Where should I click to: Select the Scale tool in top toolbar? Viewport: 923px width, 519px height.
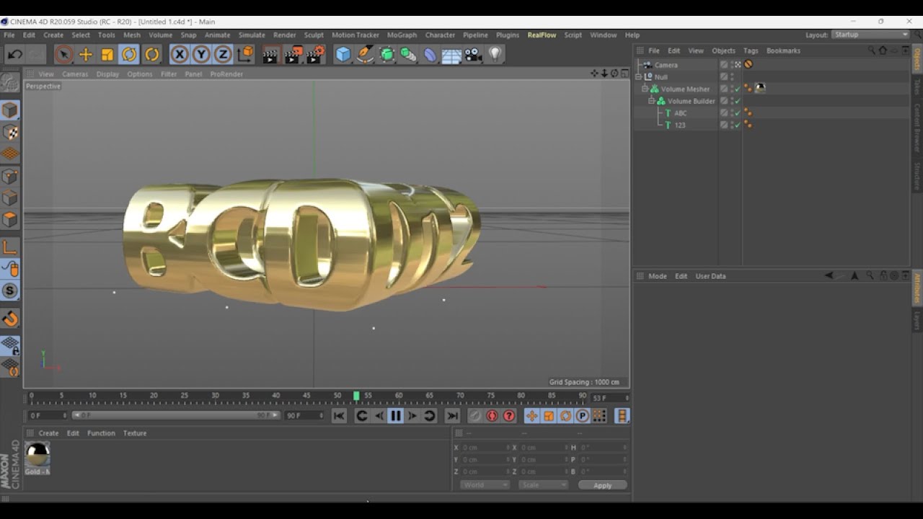[x=107, y=55]
